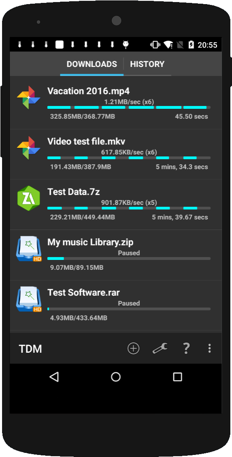Viewport: 232px width, 457px height.
Task: Tap the Android home circle button
Action: (116, 377)
